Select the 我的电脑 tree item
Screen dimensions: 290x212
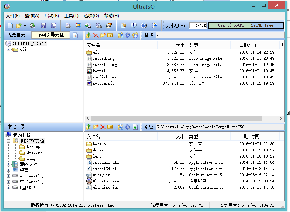tap(22, 135)
